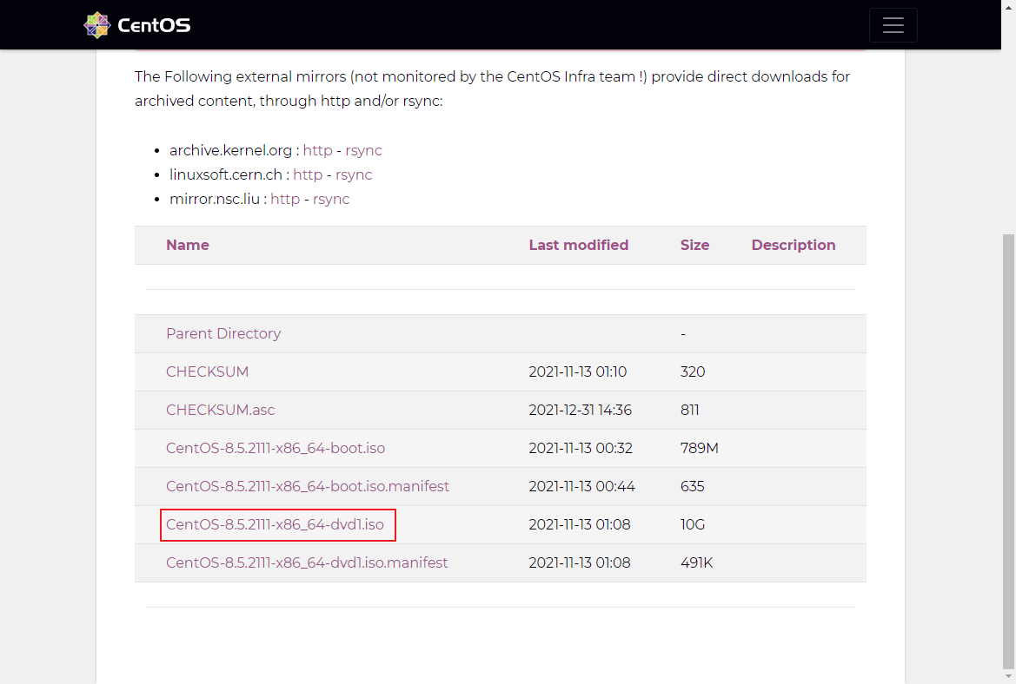Click the scrollbar down arrow
Image resolution: width=1016 pixels, height=684 pixels.
(x=1008, y=677)
